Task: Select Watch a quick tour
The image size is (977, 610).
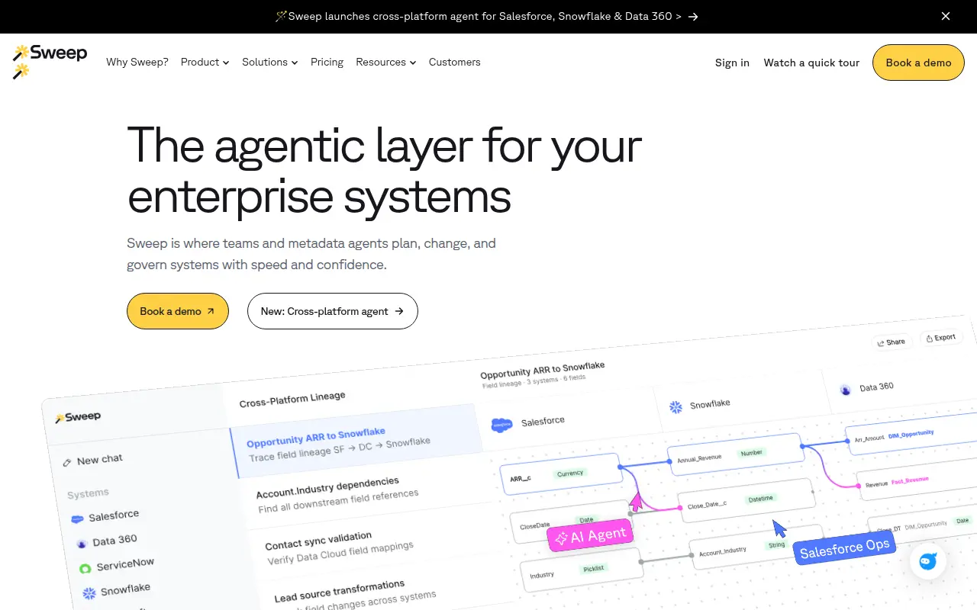Action: click(x=811, y=63)
